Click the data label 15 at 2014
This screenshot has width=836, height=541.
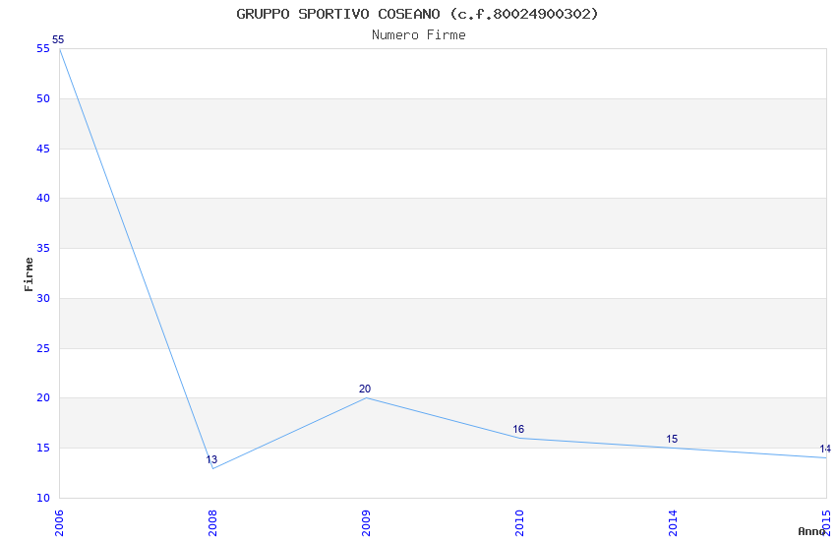coord(672,439)
